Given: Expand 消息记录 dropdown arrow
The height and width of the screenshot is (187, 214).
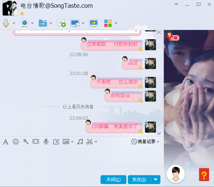Looking at the screenshot, I should click(x=158, y=142).
